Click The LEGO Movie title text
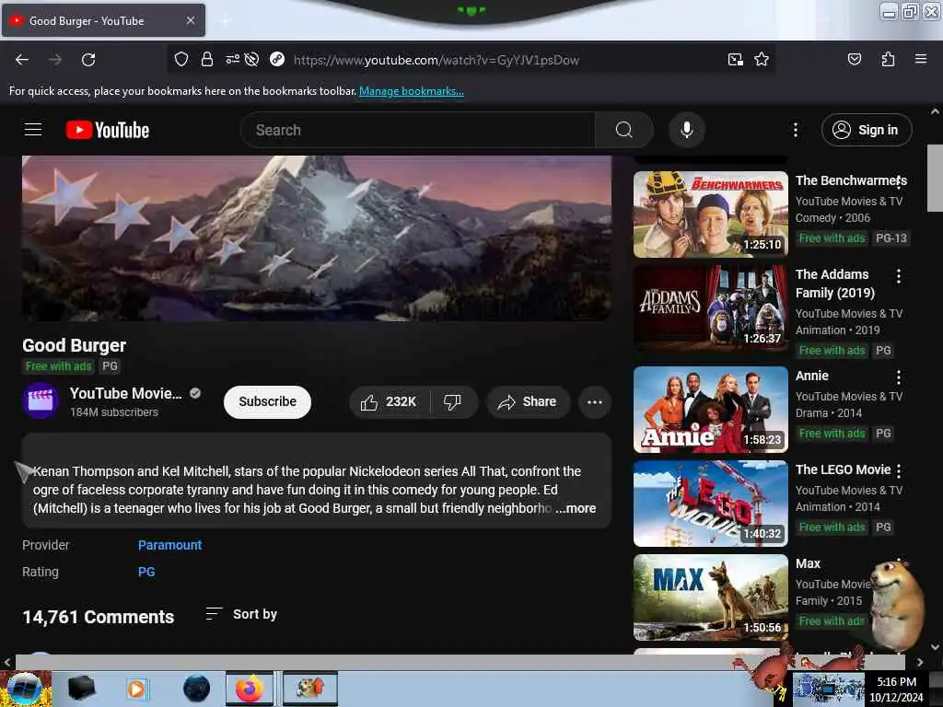The height and width of the screenshot is (707, 943). pos(843,469)
